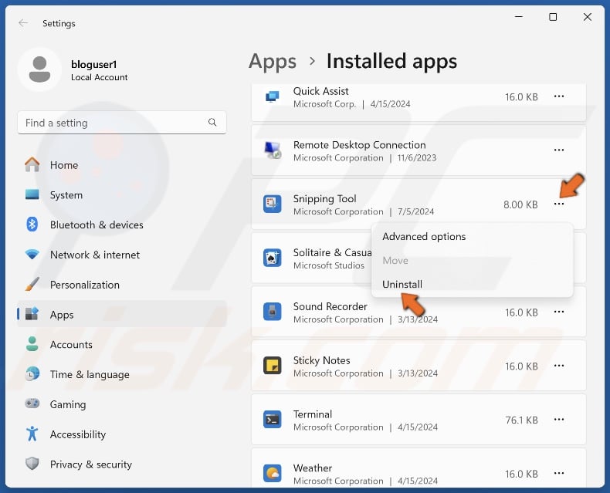The height and width of the screenshot is (493, 610).
Task: Click the Remote Desktop Connection name
Action: point(360,145)
